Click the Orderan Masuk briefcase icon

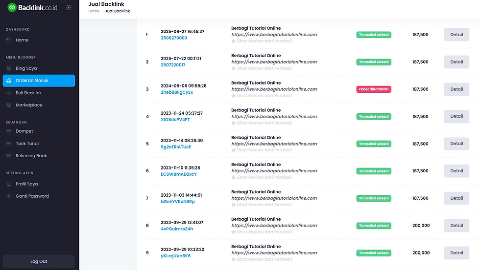(x=9, y=81)
